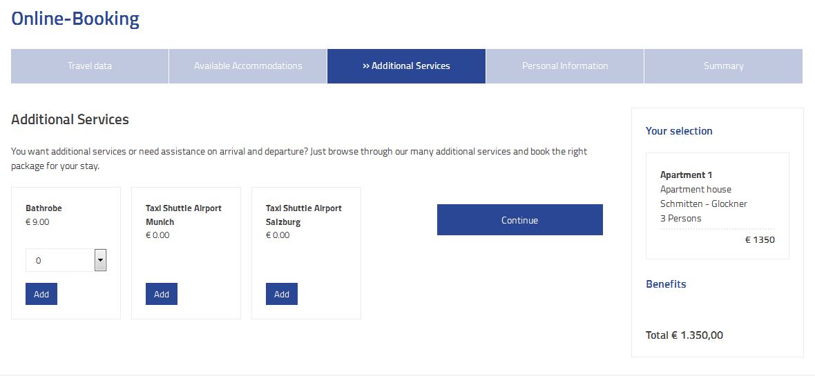The width and height of the screenshot is (815, 376).
Task: Open the Personal Information step
Action: click(x=565, y=66)
